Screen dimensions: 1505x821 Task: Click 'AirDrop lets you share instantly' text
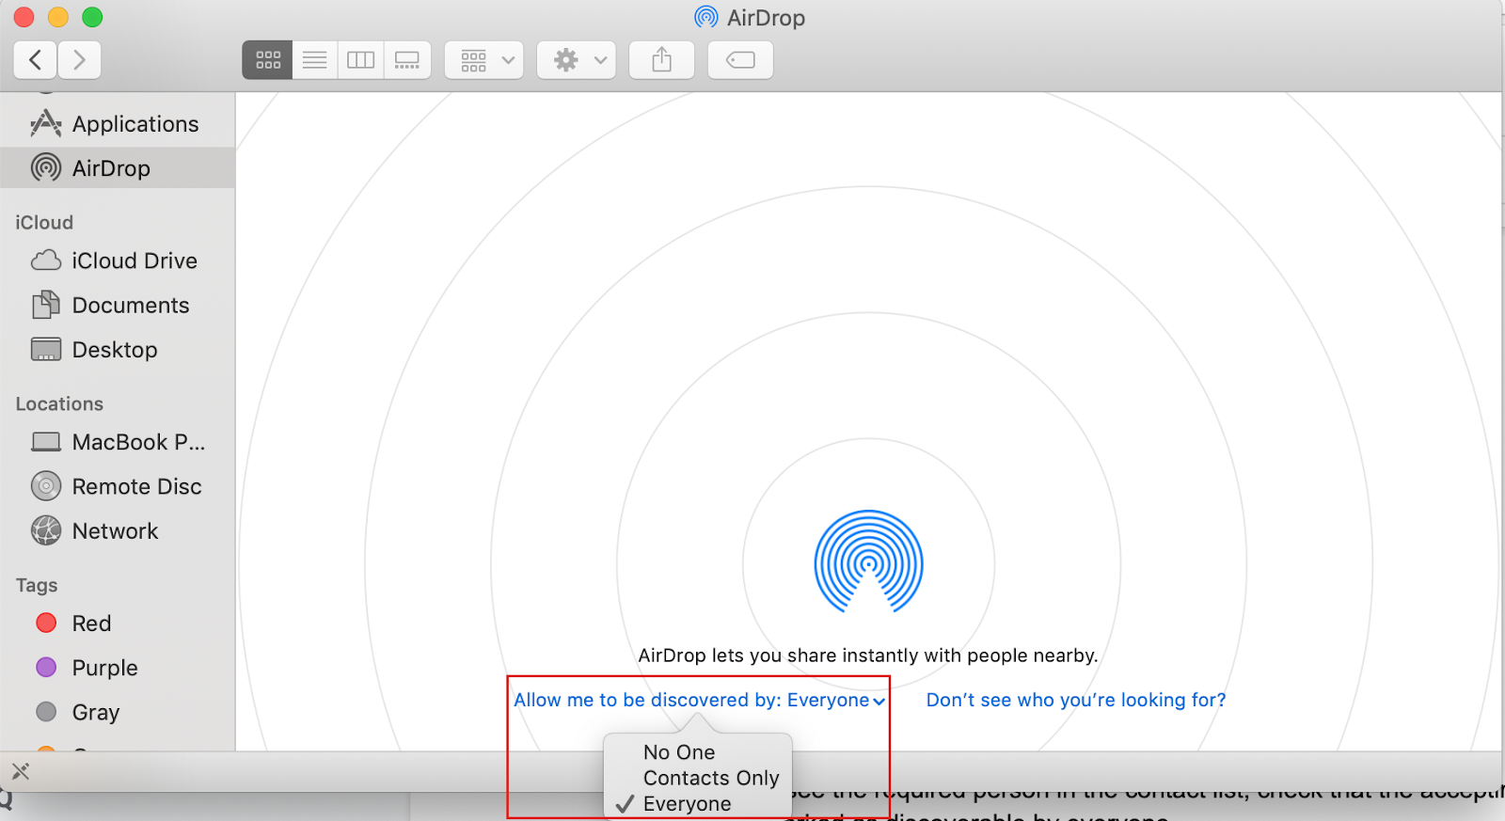[868, 655]
